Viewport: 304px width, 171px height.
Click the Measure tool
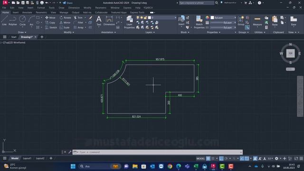click(257, 21)
